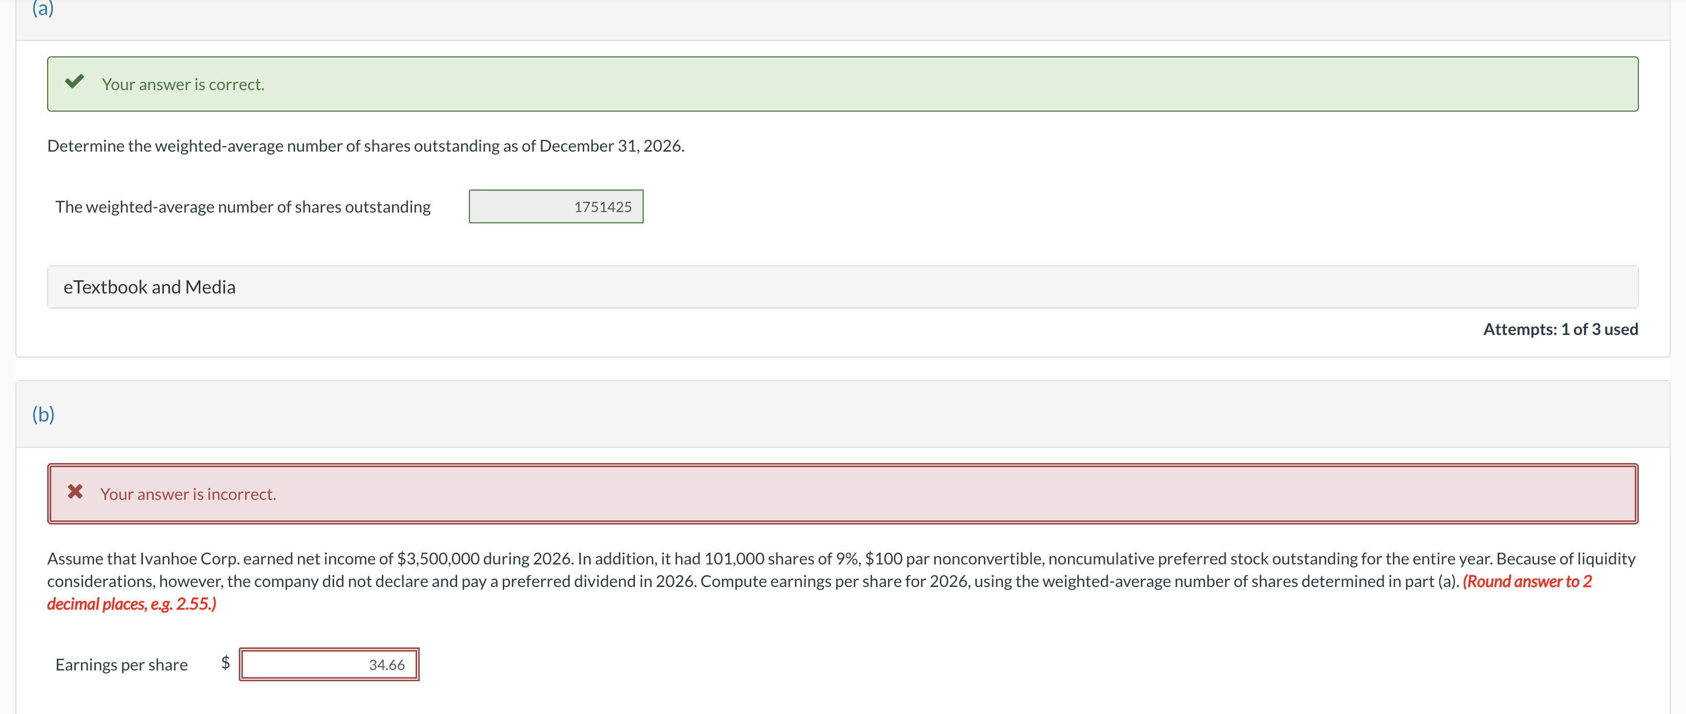Screen dimensions: 1686x714
Task: Select part (a) question header tab
Action: (43, 10)
